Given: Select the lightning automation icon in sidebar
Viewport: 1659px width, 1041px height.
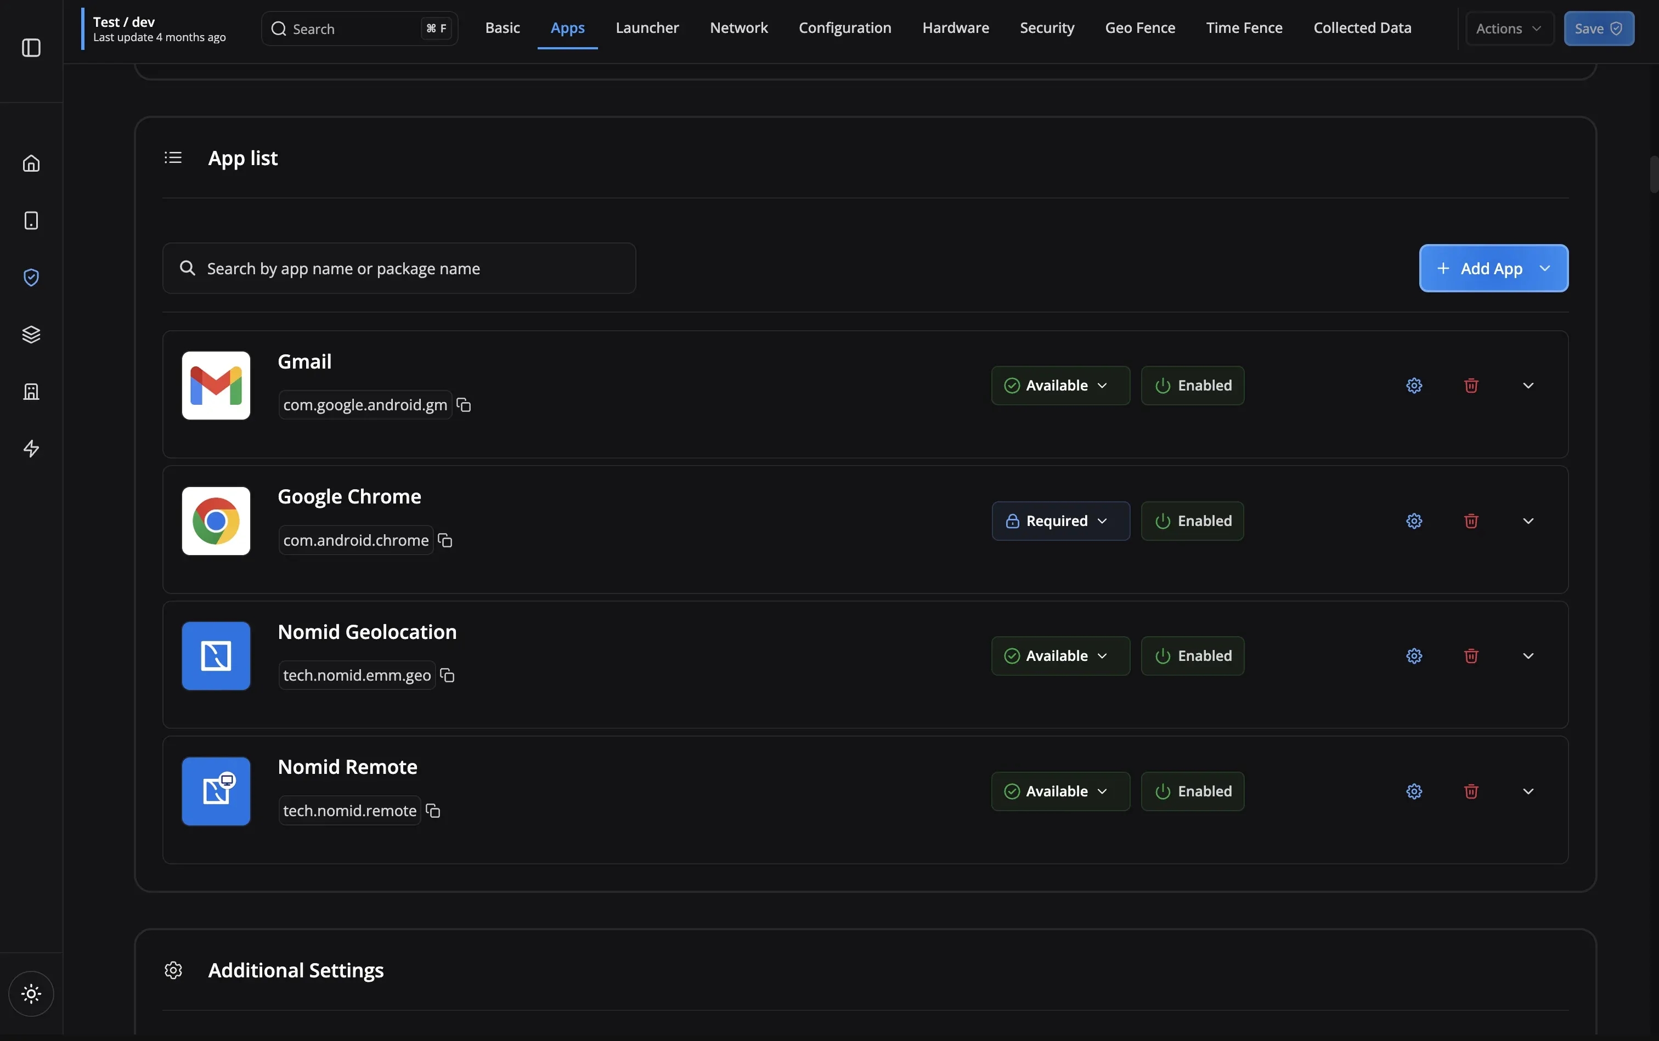Looking at the screenshot, I should [x=31, y=448].
